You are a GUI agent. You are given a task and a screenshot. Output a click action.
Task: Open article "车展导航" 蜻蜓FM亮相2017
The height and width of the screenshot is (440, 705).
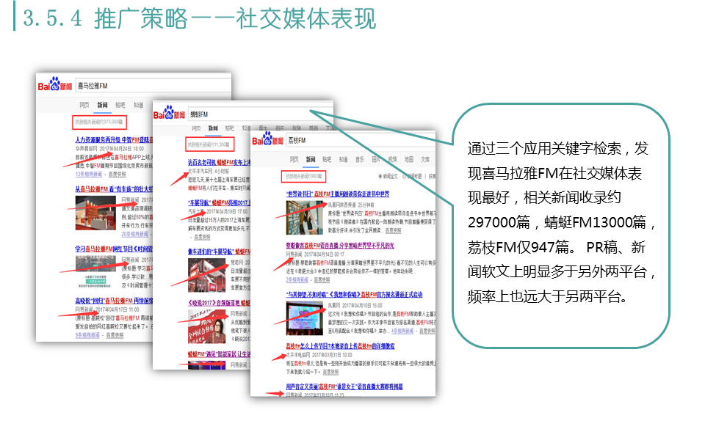[x=220, y=203]
